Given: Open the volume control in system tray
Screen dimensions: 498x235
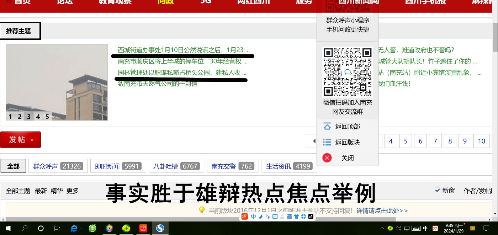Looking at the screenshot, I should pos(398,228).
